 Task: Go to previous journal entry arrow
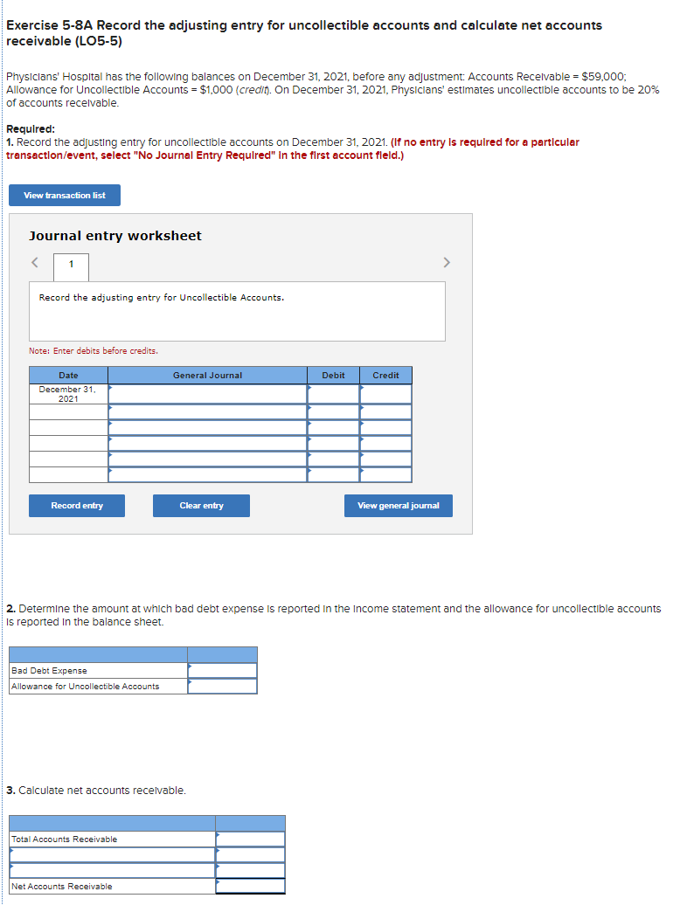(x=35, y=263)
